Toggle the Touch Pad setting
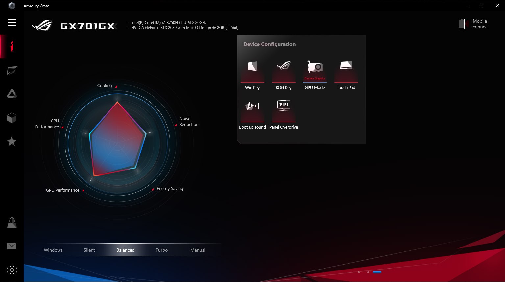Viewport: 505px width, 282px height. [x=346, y=75]
